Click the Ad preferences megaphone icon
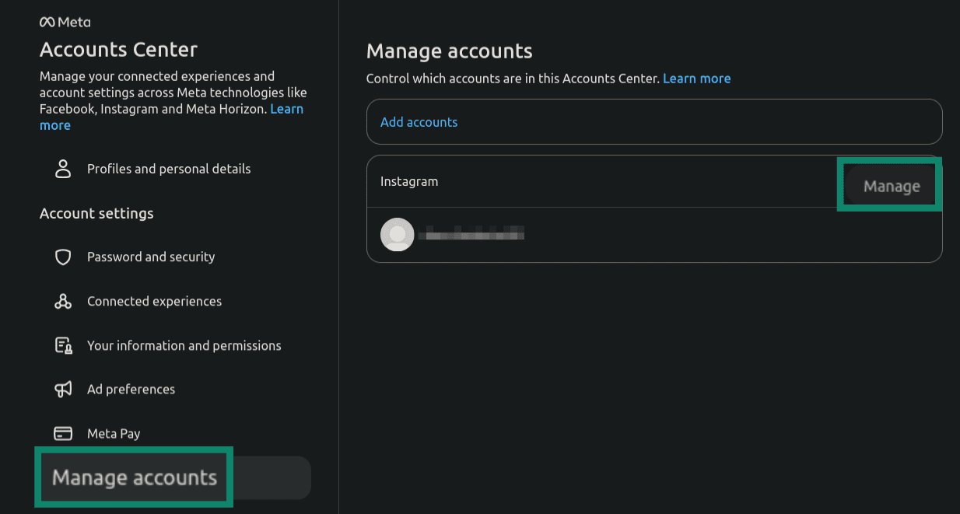This screenshot has height=514, width=960. pyautogui.click(x=63, y=390)
